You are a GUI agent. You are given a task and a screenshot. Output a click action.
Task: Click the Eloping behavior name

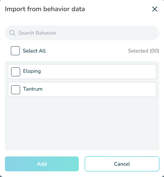(x=32, y=71)
